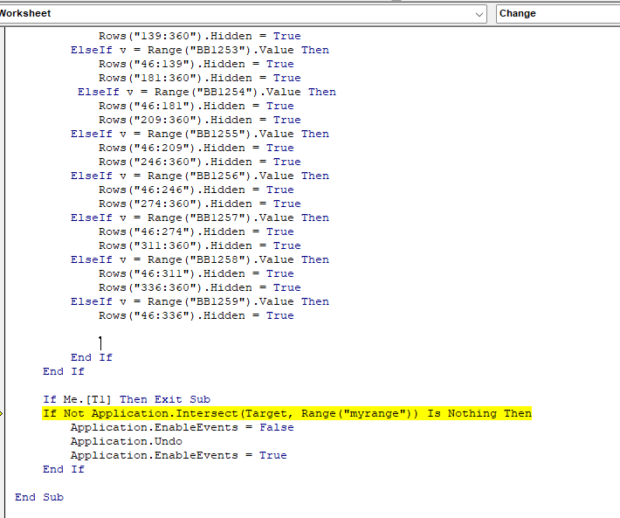Click the ElseIf line with BB1257
This screenshot has height=518, width=620.
pos(200,218)
